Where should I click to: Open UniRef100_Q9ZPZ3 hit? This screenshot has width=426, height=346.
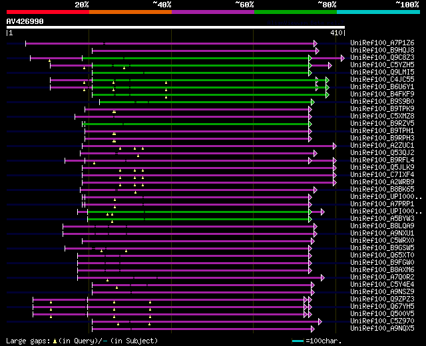tap(382, 299)
